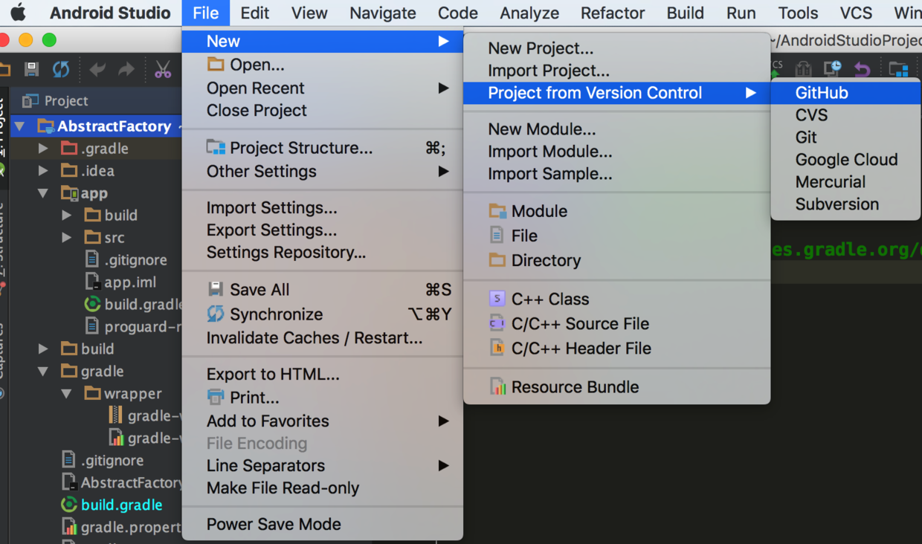Open Recent submenu in File menu
Screen dimensions: 922x544
point(256,88)
